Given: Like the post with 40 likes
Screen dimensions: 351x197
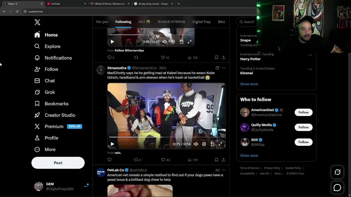Looking at the screenshot, I should pos(165,160).
